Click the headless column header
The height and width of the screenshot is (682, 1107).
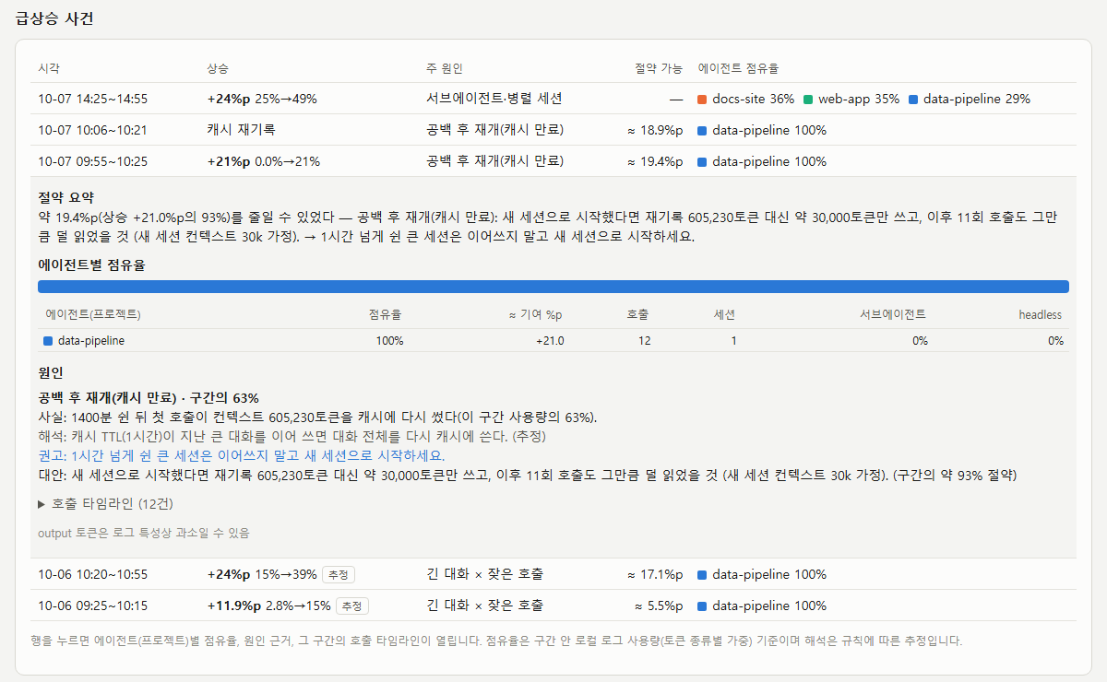coord(1041,314)
